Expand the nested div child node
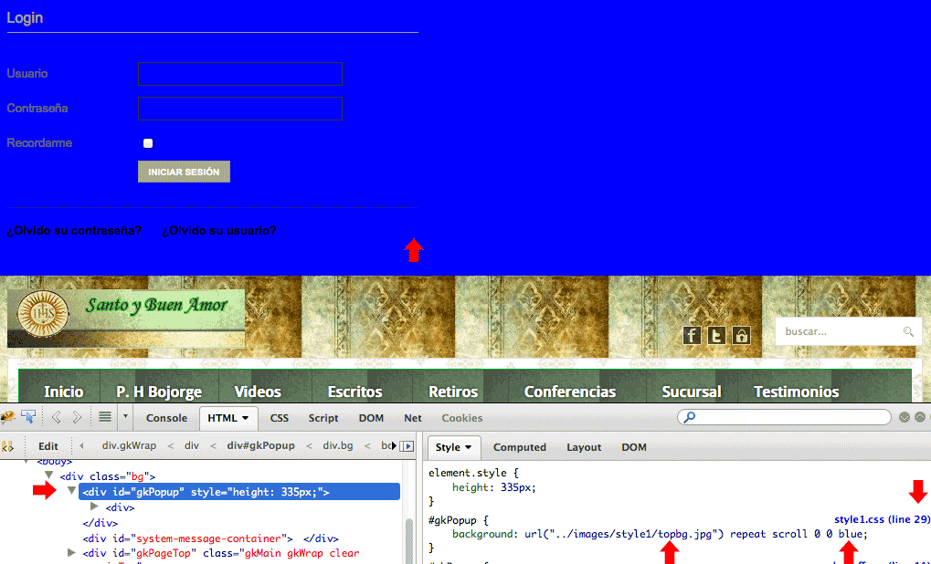The image size is (931, 564). coord(94,507)
